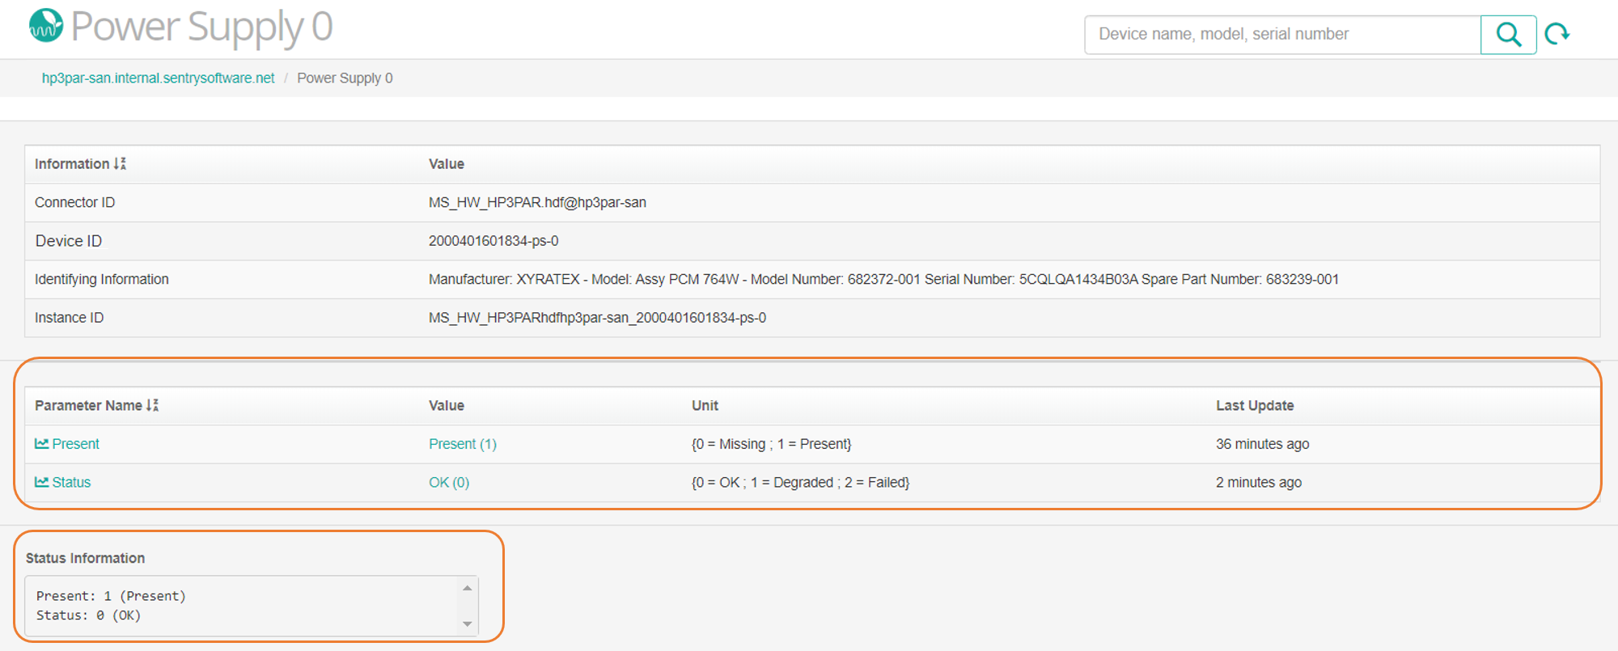Click the Present (1) value link
Screen dimensions: 1618x651
click(x=462, y=444)
